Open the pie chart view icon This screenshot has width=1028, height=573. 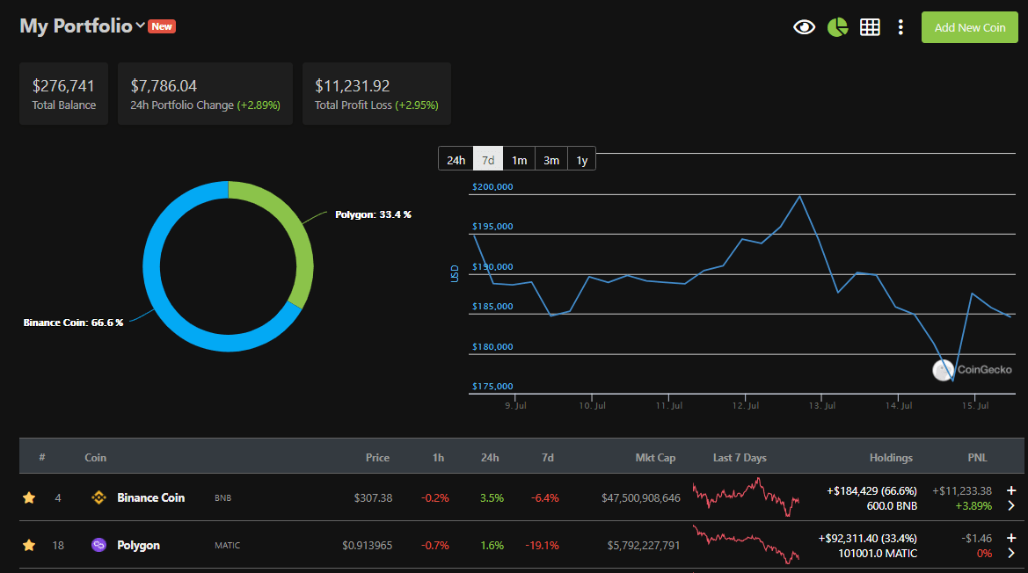point(837,27)
